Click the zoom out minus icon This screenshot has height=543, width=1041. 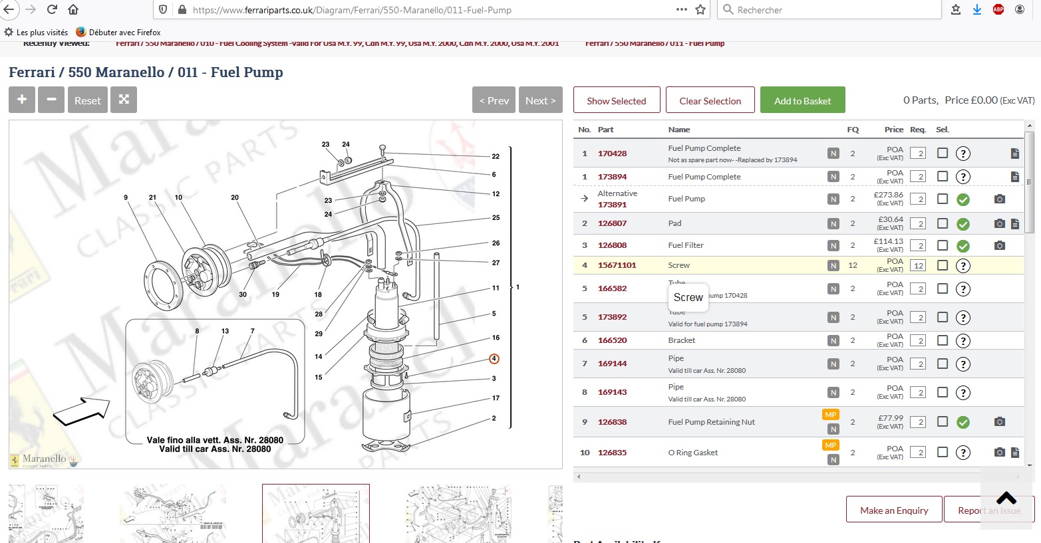pos(51,100)
